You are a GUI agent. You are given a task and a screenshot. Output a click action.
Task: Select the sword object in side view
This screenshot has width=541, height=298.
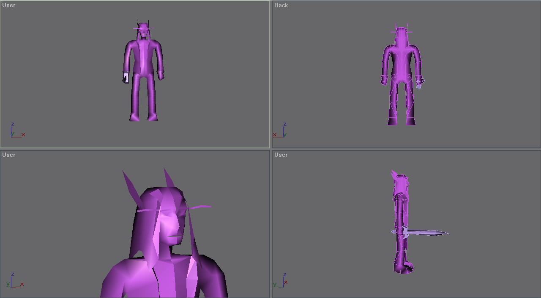tap(420, 232)
